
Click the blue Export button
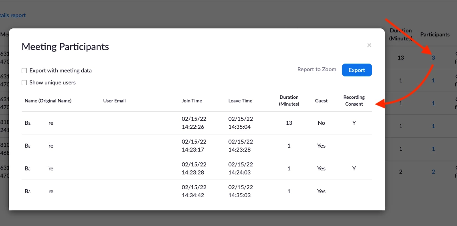(357, 70)
